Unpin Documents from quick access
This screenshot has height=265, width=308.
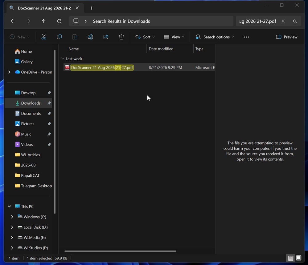coord(49,113)
